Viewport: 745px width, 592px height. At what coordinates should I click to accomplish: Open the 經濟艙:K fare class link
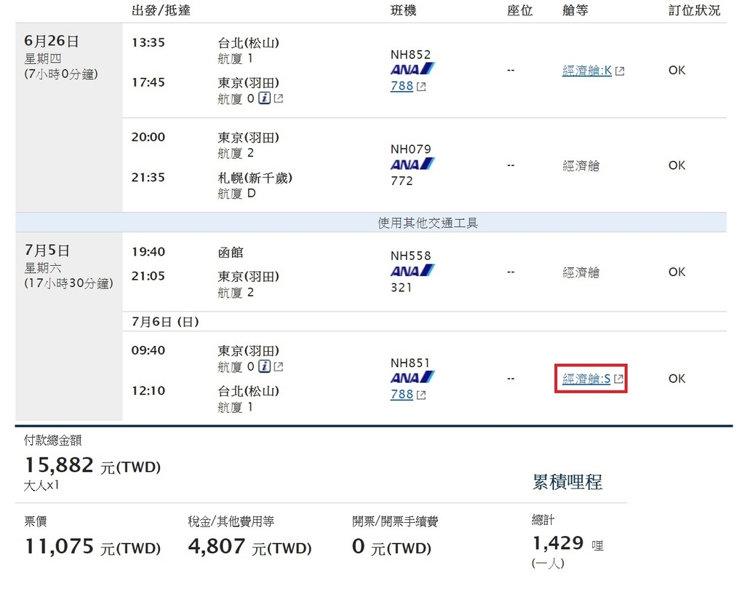coord(587,71)
